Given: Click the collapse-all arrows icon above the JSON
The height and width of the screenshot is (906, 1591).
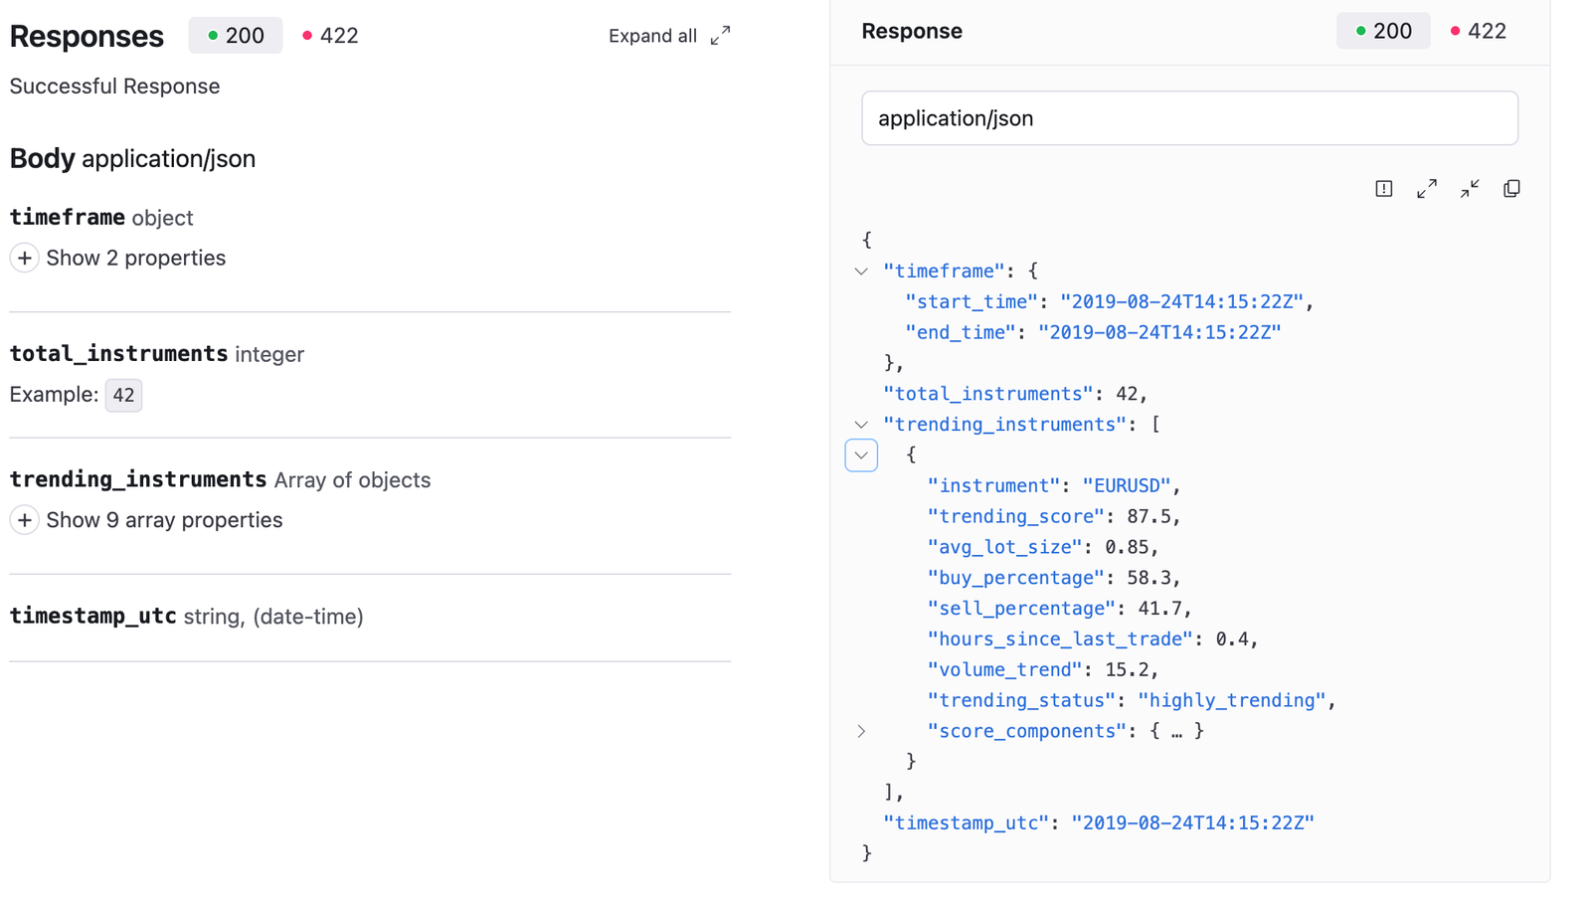Looking at the screenshot, I should [x=1470, y=189].
